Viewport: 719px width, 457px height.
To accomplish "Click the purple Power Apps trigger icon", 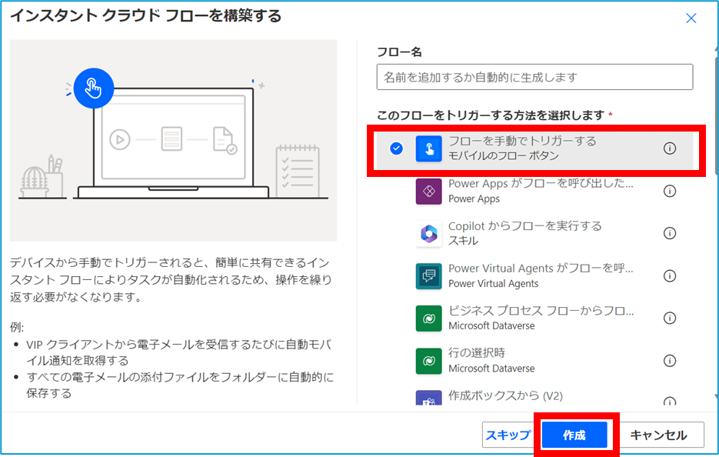I will (x=429, y=192).
